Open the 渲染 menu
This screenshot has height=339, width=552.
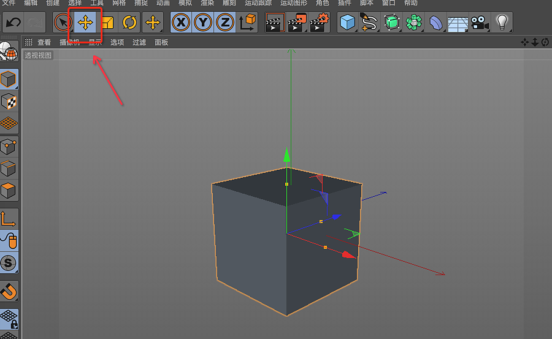pos(207,3)
